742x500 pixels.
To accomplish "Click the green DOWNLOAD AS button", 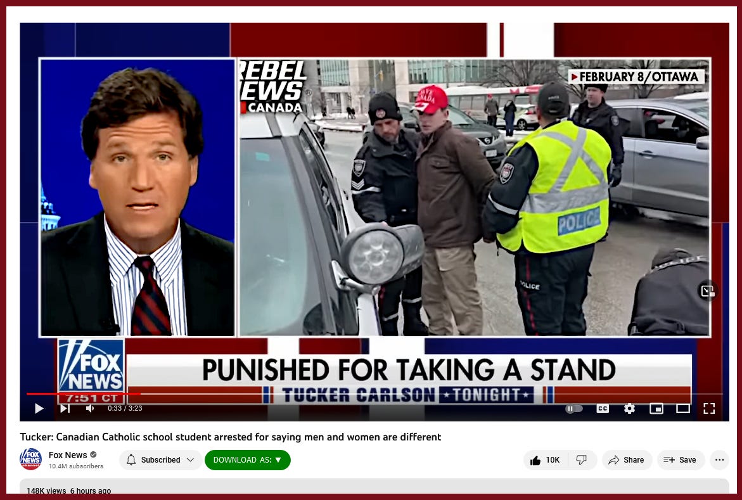I will coord(248,459).
